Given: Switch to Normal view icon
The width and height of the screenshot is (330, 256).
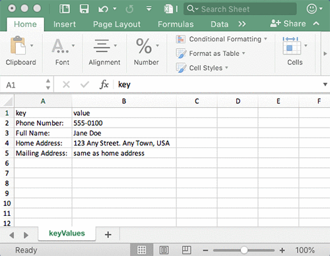Looking at the screenshot, I should [141, 250].
